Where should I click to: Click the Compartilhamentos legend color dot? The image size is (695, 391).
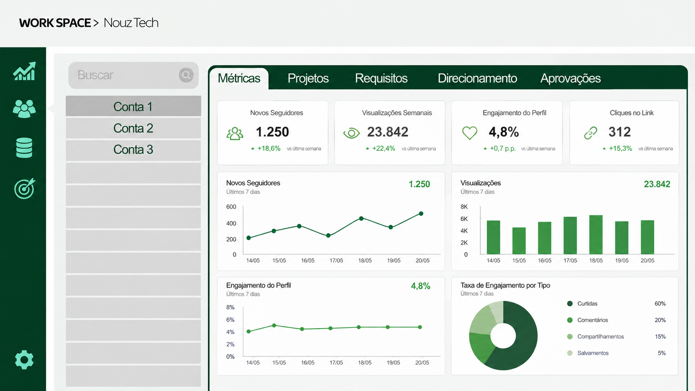pos(570,337)
